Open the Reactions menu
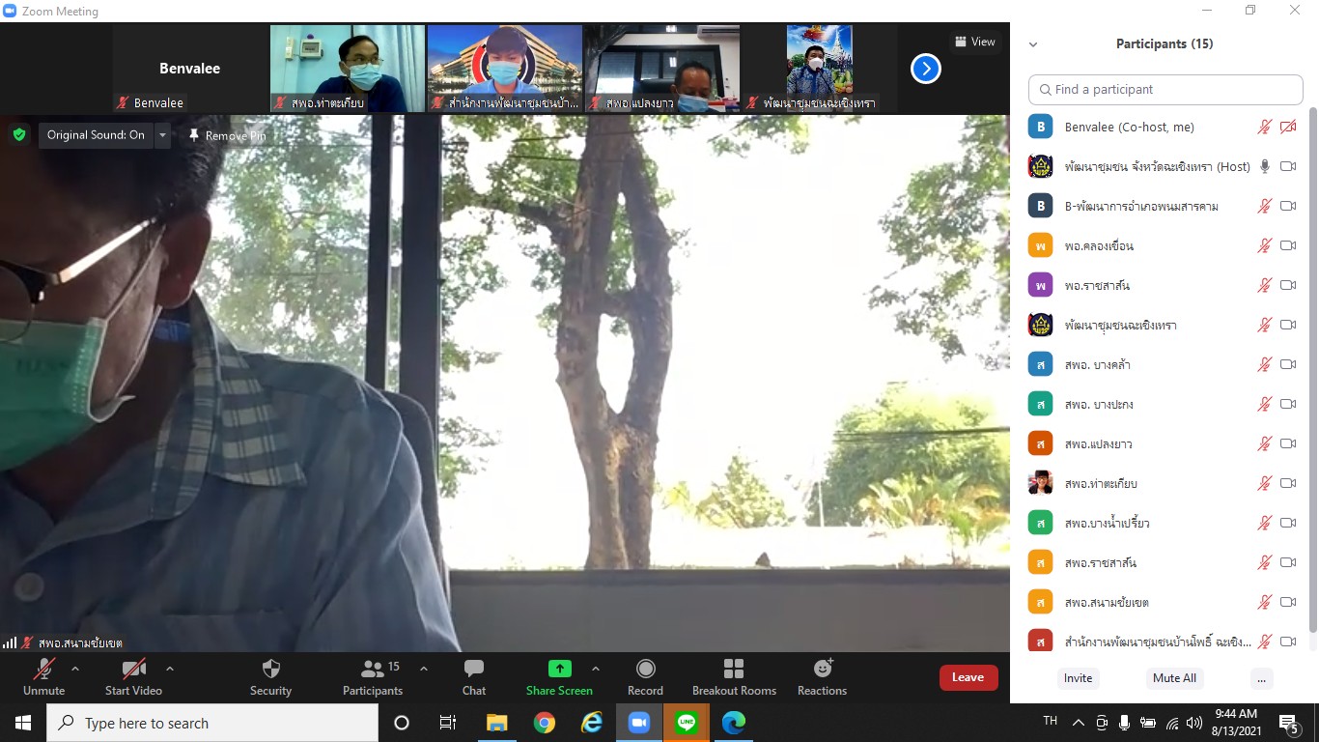 (822, 670)
